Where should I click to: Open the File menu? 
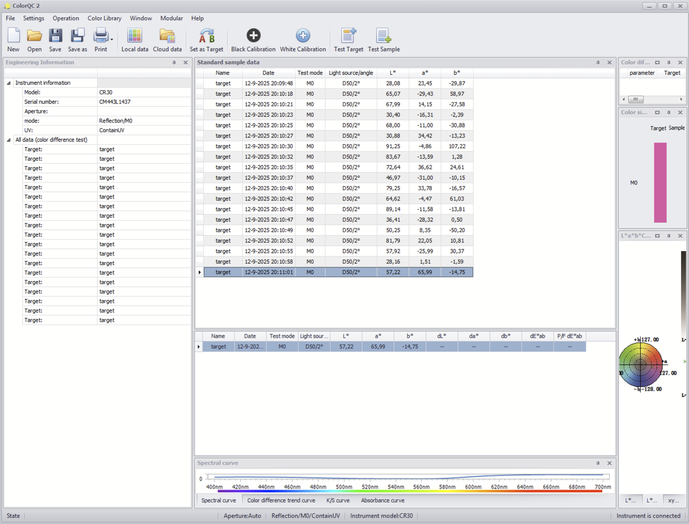point(10,18)
